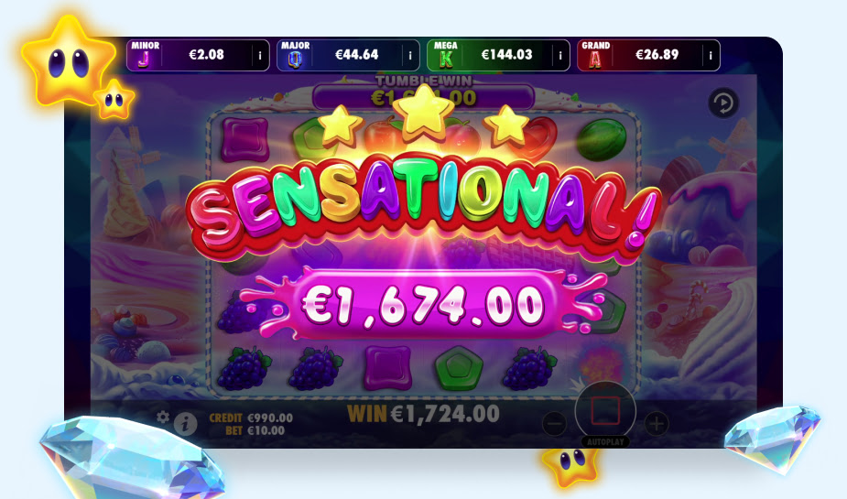
Task: Click the Minor jackpot €2.08 panel
Action: pos(198,55)
